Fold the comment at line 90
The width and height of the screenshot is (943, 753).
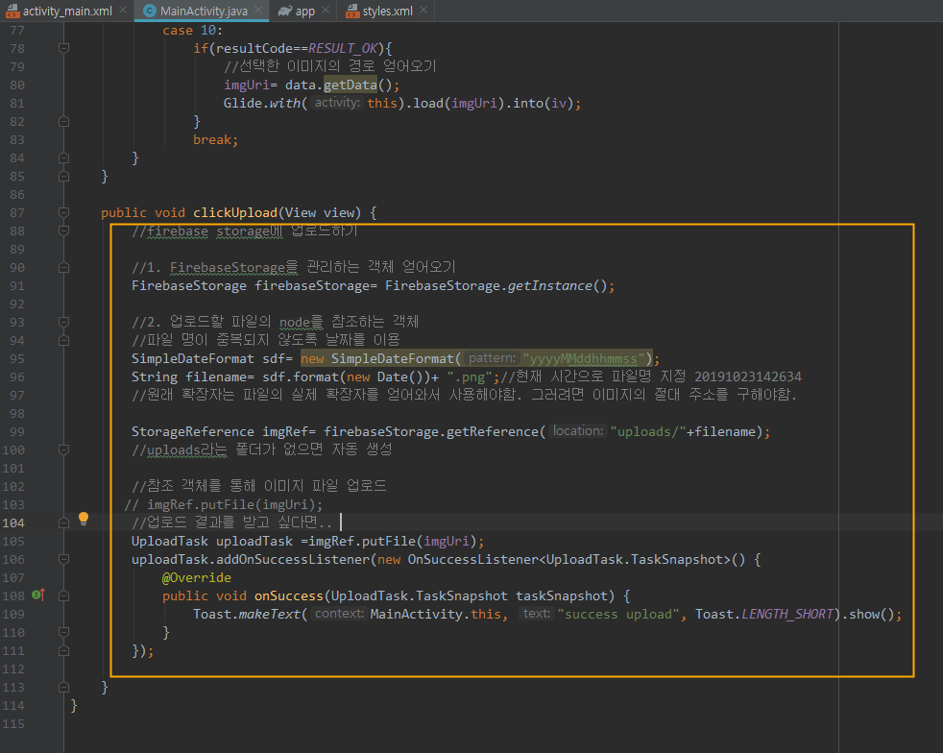(63, 267)
